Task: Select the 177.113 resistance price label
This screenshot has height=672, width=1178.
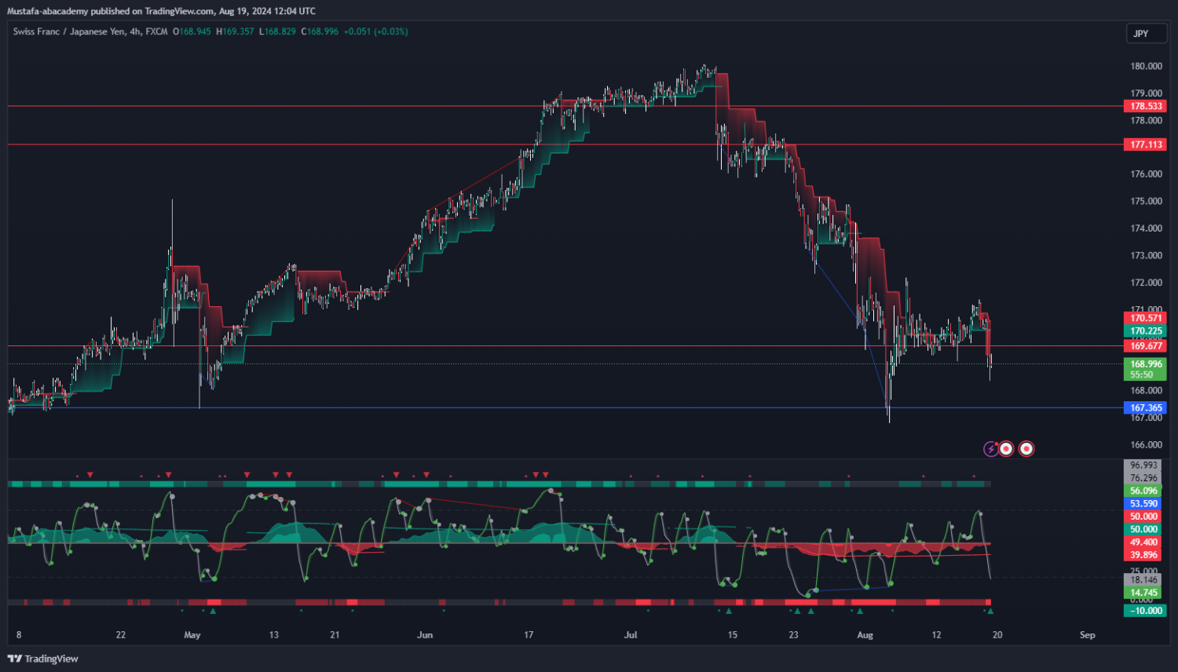Action: click(x=1145, y=144)
